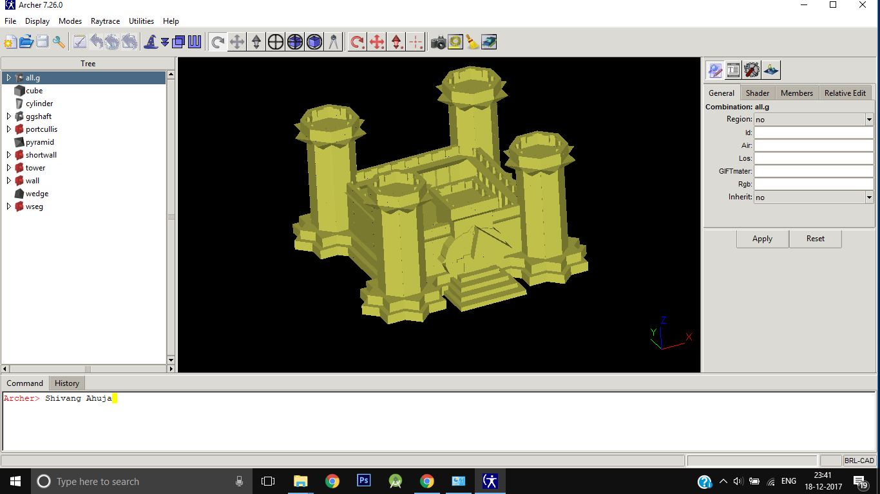Image resolution: width=880 pixels, height=494 pixels.
Task: Expand the tower tree node
Action: [x=9, y=168]
